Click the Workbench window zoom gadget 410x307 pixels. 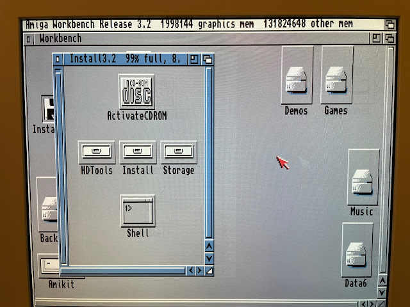[x=376, y=38]
